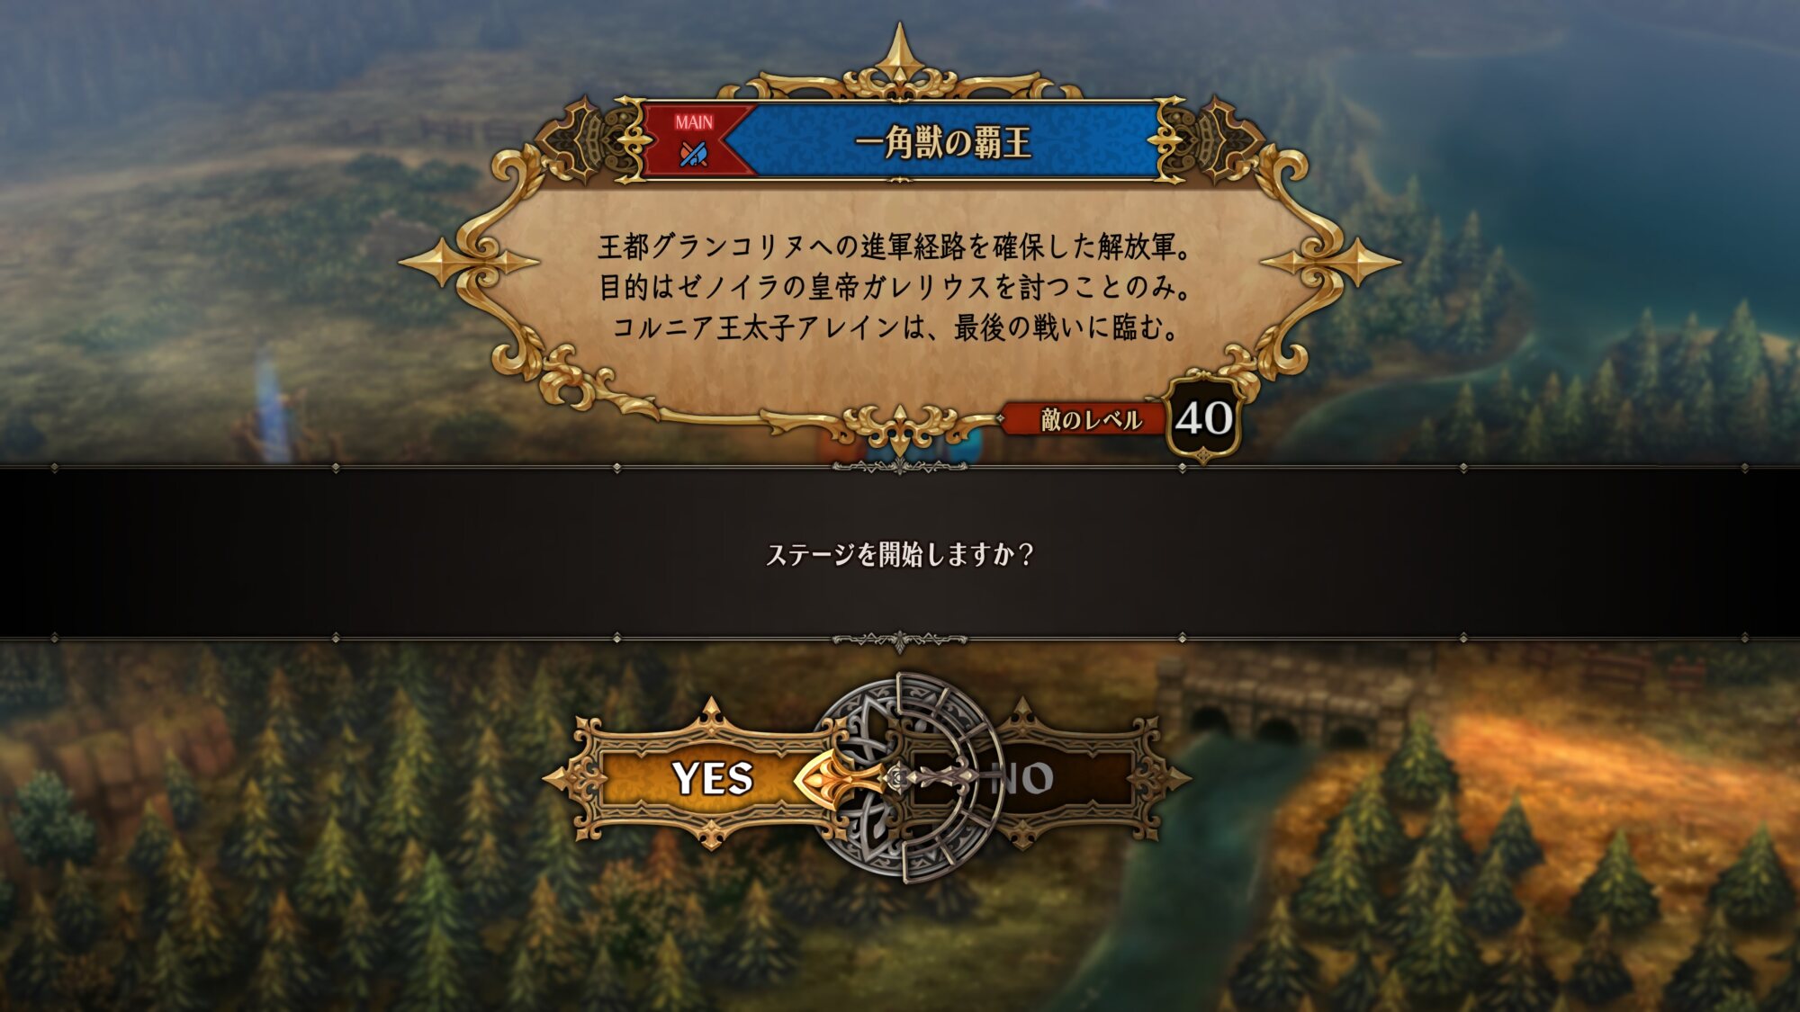The width and height of the screenshot is (1800, 1012).
Task: Click the gold ornament below parchment center
Action: [x=899, y=427]
